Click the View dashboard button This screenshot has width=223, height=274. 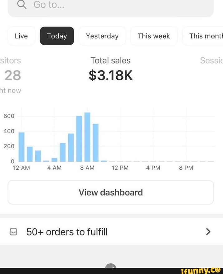pos(111,192)
